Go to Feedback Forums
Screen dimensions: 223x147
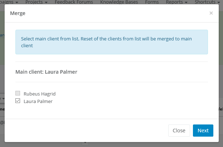(74, 2)
